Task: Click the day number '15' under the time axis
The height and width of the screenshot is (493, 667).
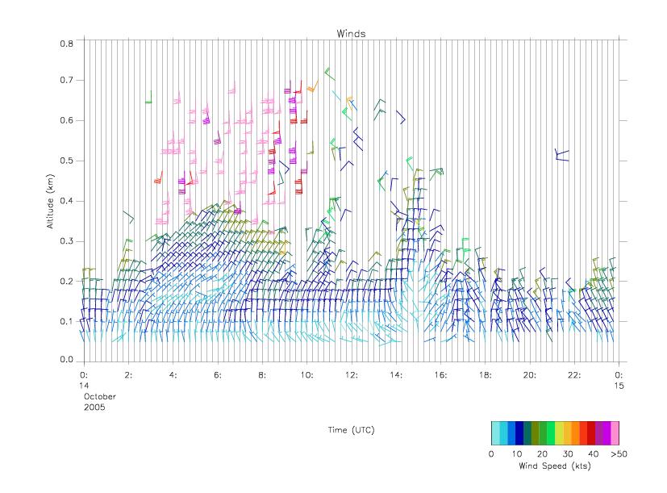Action: pyautogui.click(x=619, y=386)
